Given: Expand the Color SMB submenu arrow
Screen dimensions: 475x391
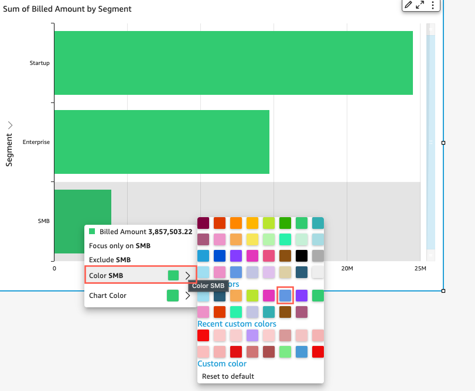Looking at the screenshot, I should pos(187,275).
